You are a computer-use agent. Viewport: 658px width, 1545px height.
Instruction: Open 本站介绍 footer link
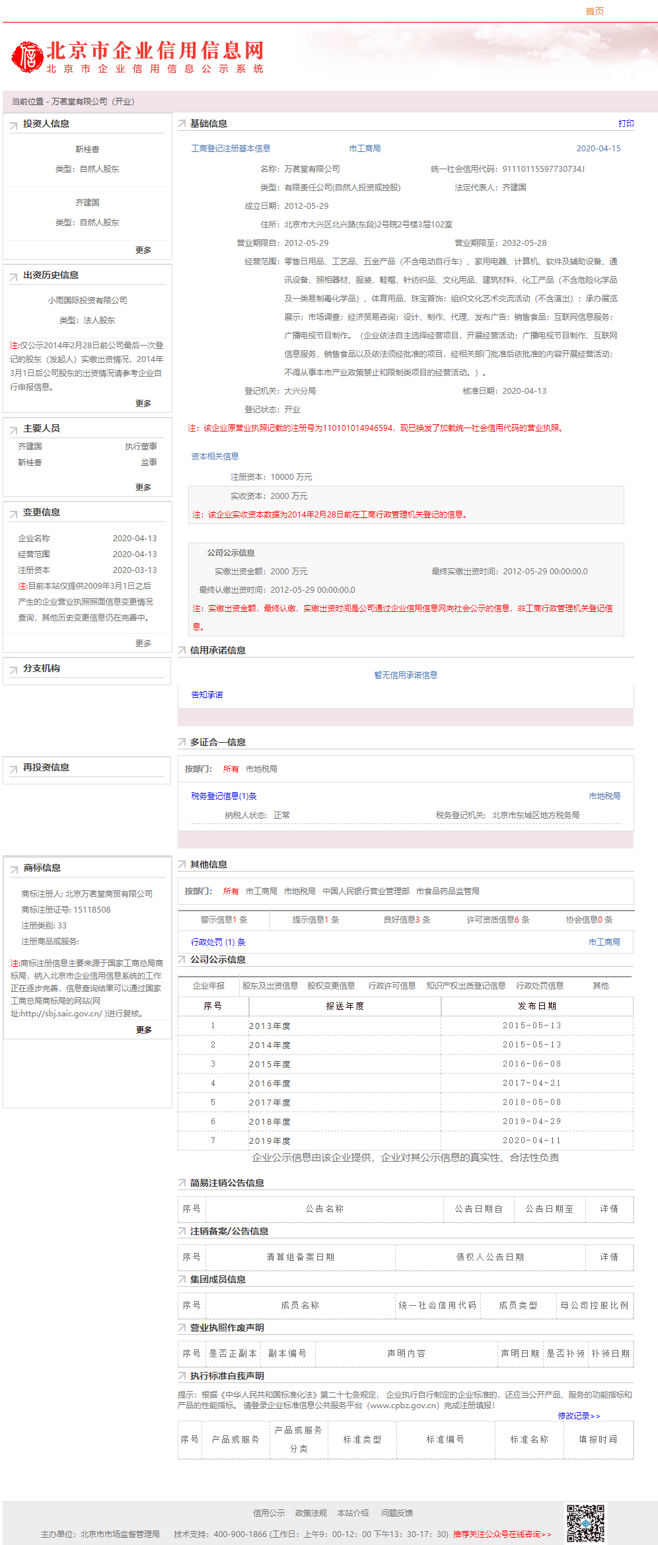353,1513
